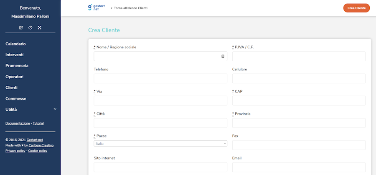
Task: Navigate to Promemoria
Action: 17,65
